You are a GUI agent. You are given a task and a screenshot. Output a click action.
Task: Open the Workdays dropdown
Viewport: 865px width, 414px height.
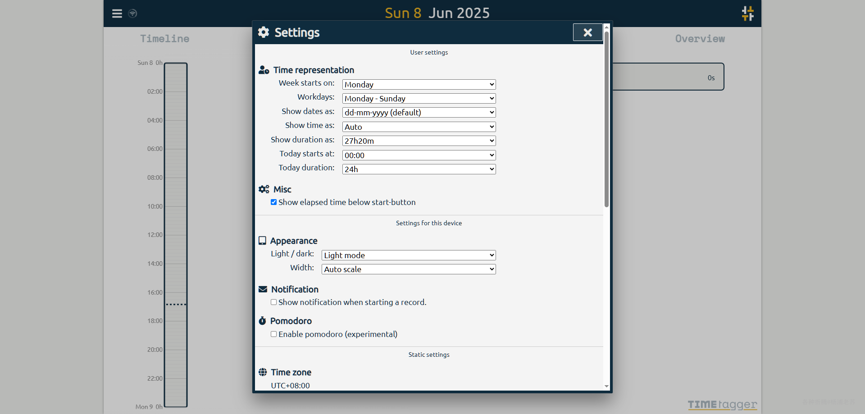[419, 99]
